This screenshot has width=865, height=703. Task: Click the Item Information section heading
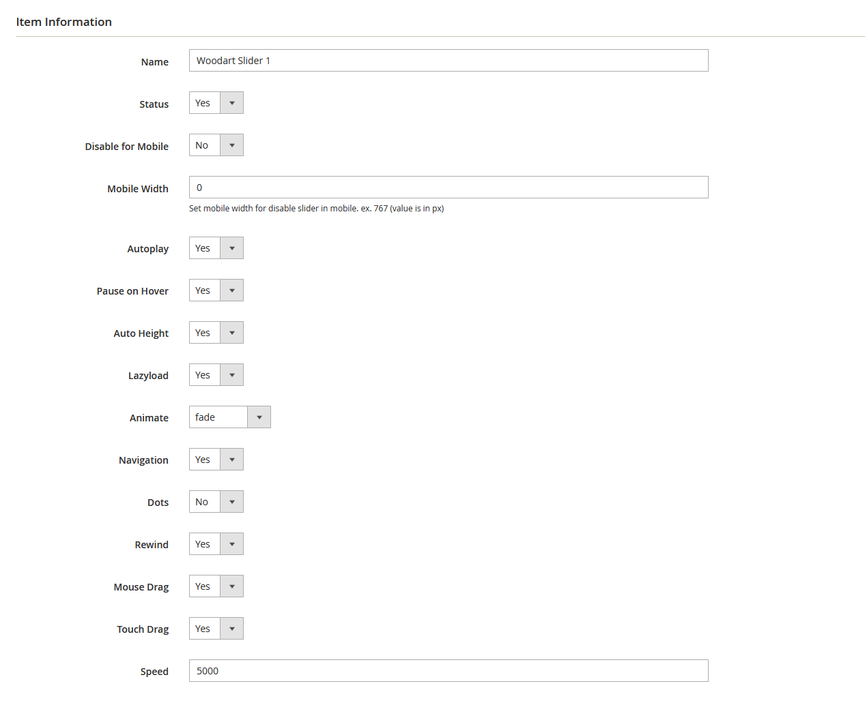click(63, 22)
